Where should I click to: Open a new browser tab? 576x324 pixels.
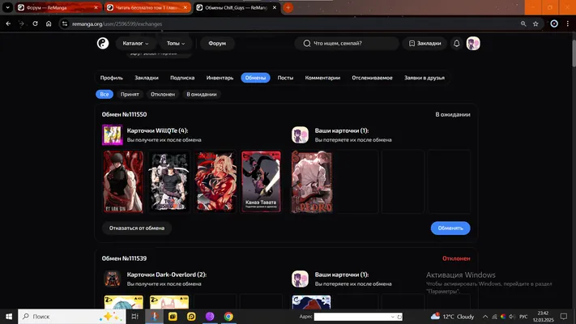288,8
